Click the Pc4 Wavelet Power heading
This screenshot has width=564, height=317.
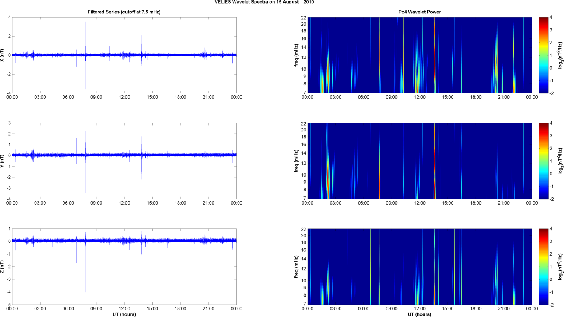coord(419,12)
